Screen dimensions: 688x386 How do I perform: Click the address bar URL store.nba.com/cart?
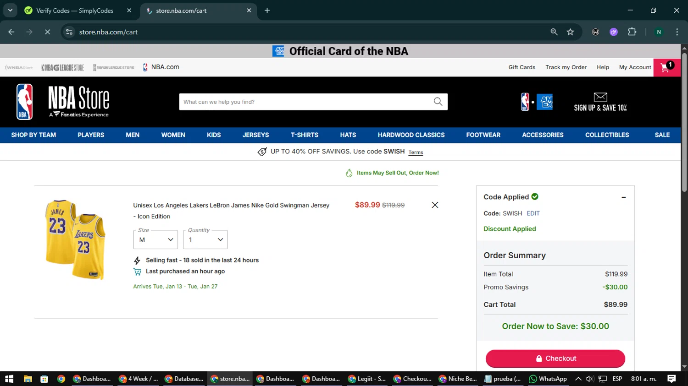(x=108, y=32)
